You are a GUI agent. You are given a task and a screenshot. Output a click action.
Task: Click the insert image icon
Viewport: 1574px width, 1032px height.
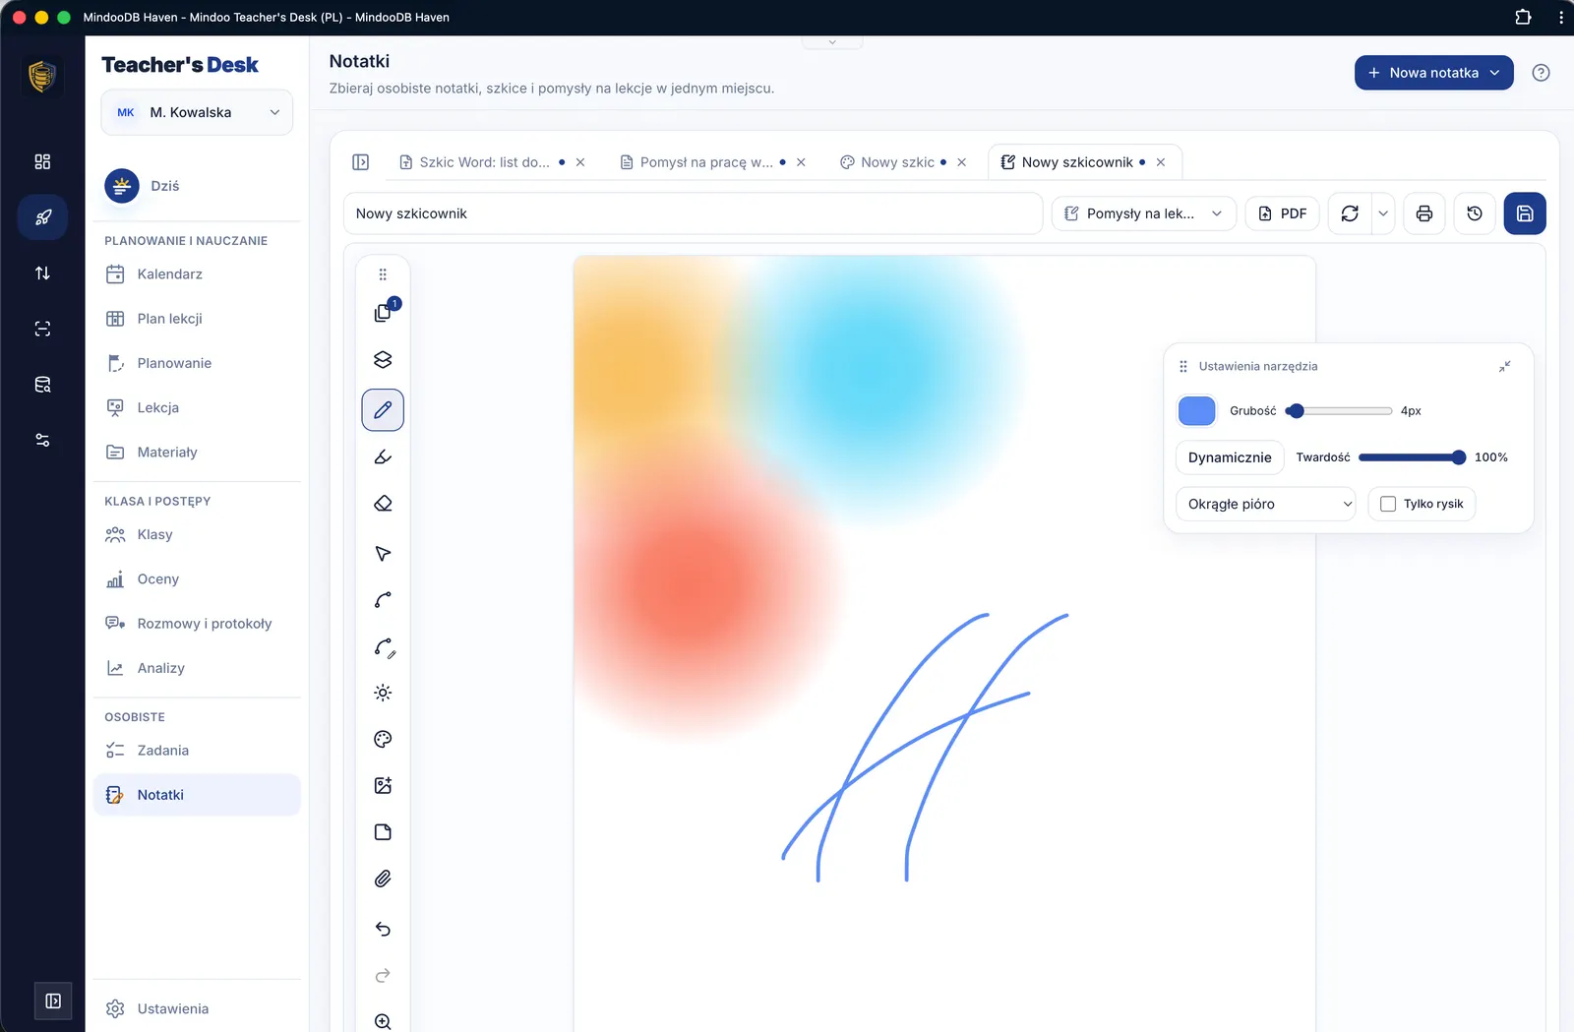click(383, 785)
